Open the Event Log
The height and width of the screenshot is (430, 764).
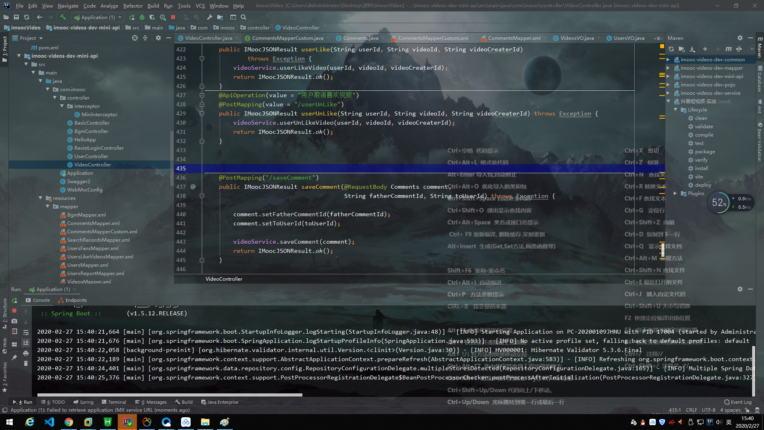[x=738, y=402]
